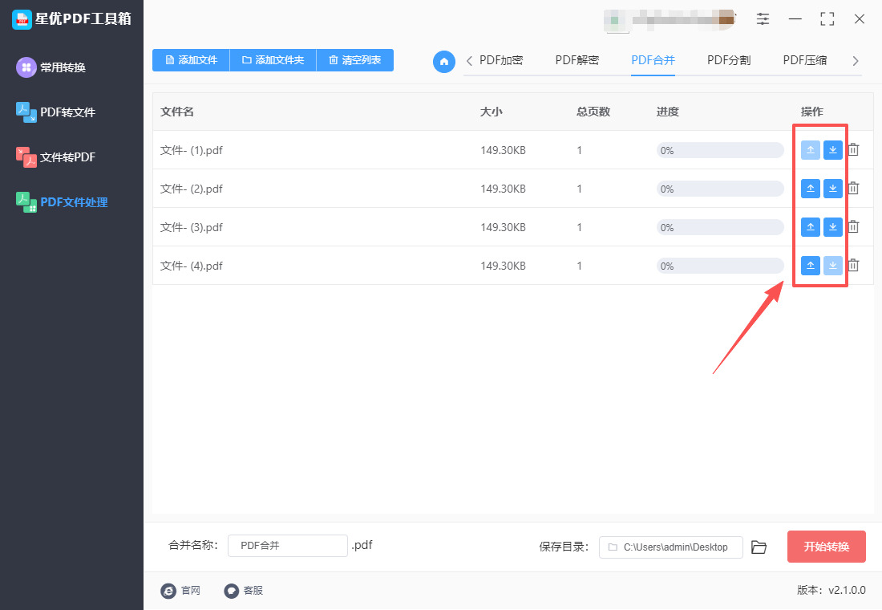Open PDF转文件 in the sidebar
This screenshot has width=882, height=610.
click(55, 112)
